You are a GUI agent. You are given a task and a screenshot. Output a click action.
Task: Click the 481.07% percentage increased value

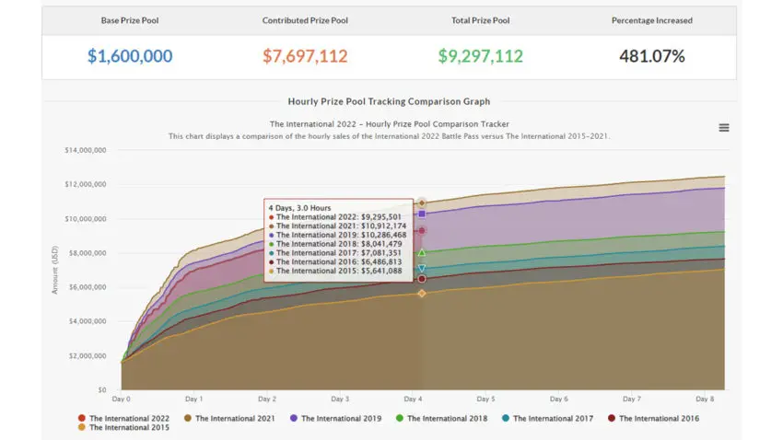651,56
